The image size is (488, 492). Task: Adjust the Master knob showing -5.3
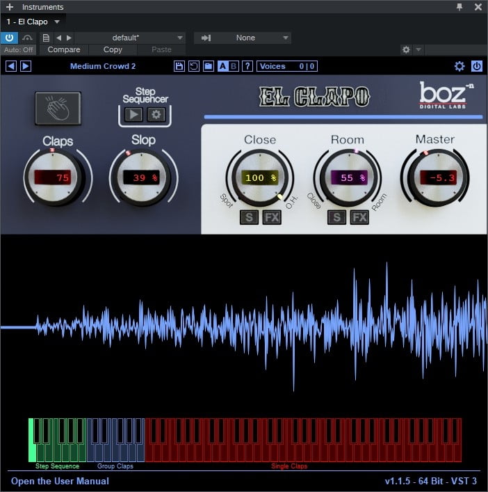click(438, 178)
